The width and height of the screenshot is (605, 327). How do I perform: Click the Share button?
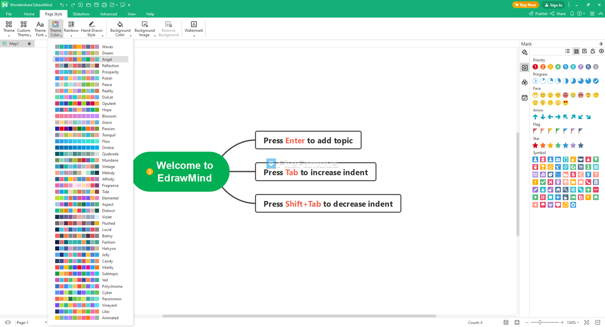point(558,14)
